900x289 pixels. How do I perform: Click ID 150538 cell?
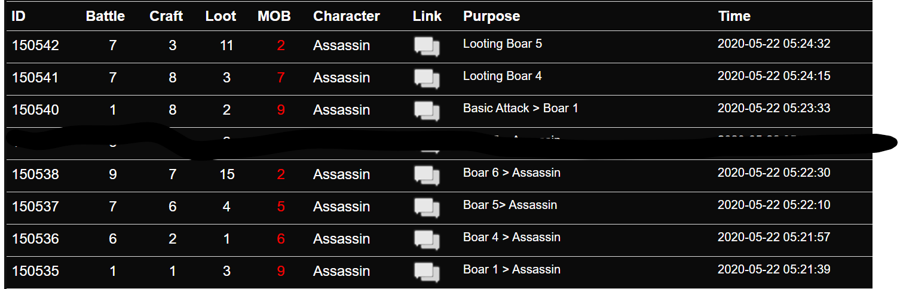[35, 175]
